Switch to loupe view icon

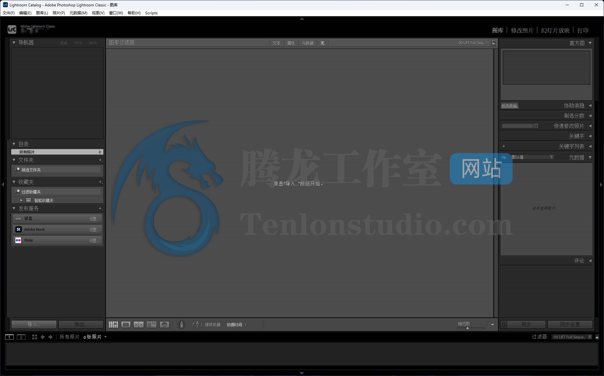coord(126,324)
